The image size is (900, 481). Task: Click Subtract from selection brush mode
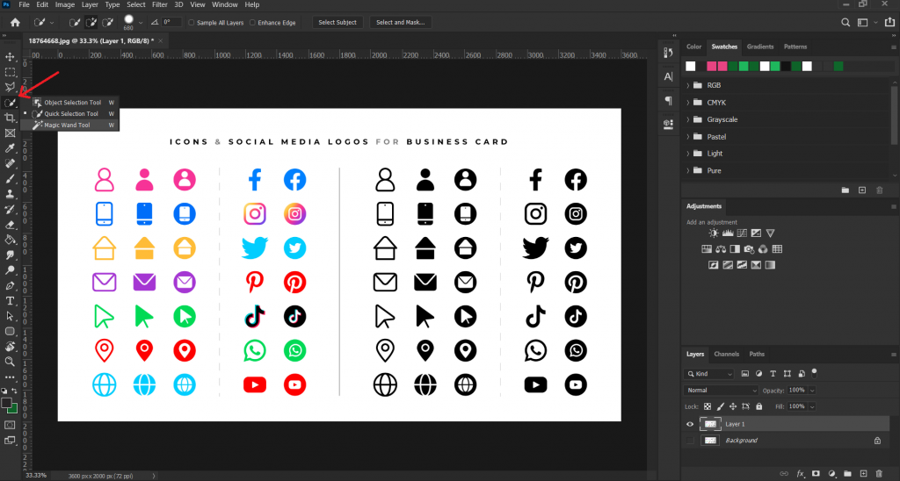108,22
